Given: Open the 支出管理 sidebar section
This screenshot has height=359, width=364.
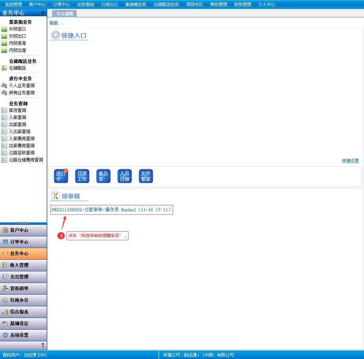Looking at the screenshot, I should tap(23, 277).
